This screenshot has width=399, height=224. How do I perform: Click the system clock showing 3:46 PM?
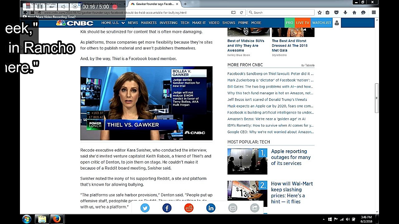(x=366, y=219)
